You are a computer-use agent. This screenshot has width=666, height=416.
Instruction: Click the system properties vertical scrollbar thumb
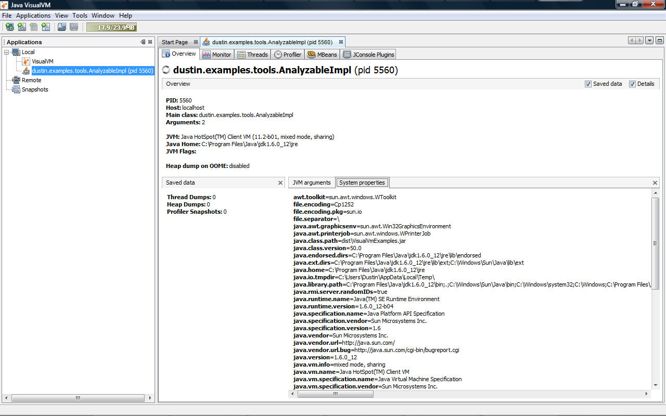click(656, 243)
